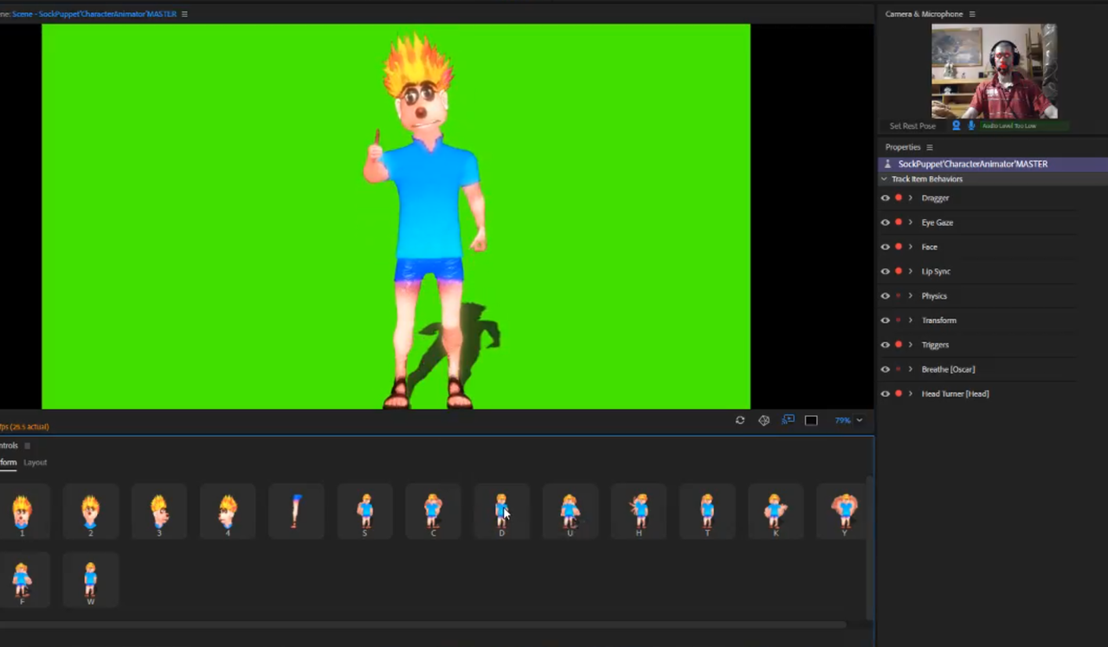Select SockPuppet'CharacterAnimator'MASTER puppet row
Viewport: 1108px width, 647px height.
(x=992, y=164)
